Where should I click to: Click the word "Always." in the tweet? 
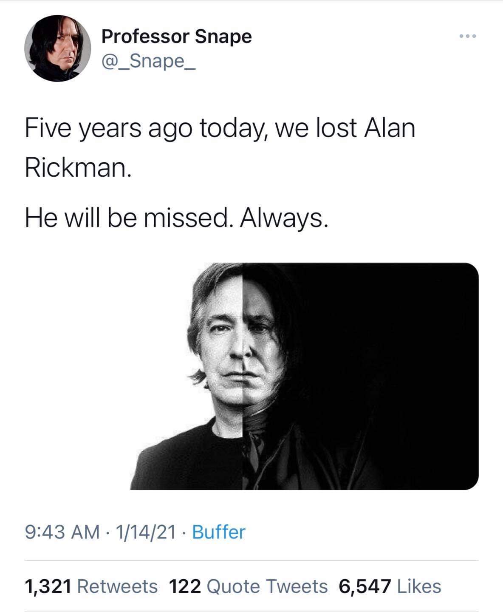click(x=284, y=218)
